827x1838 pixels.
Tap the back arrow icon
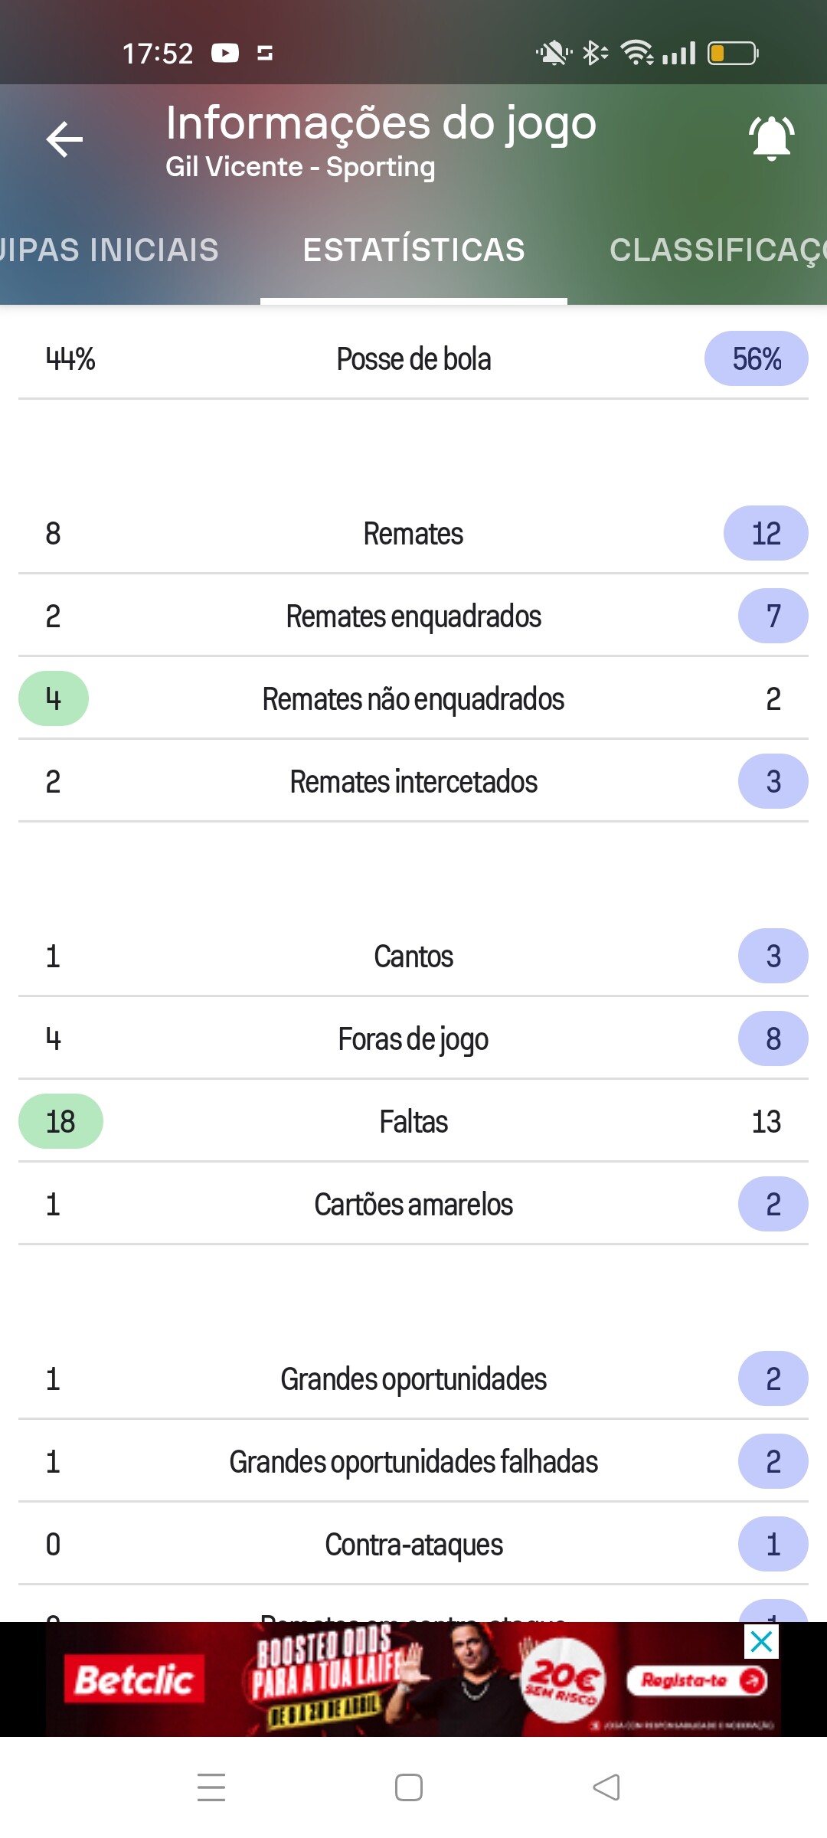[64, 139]
